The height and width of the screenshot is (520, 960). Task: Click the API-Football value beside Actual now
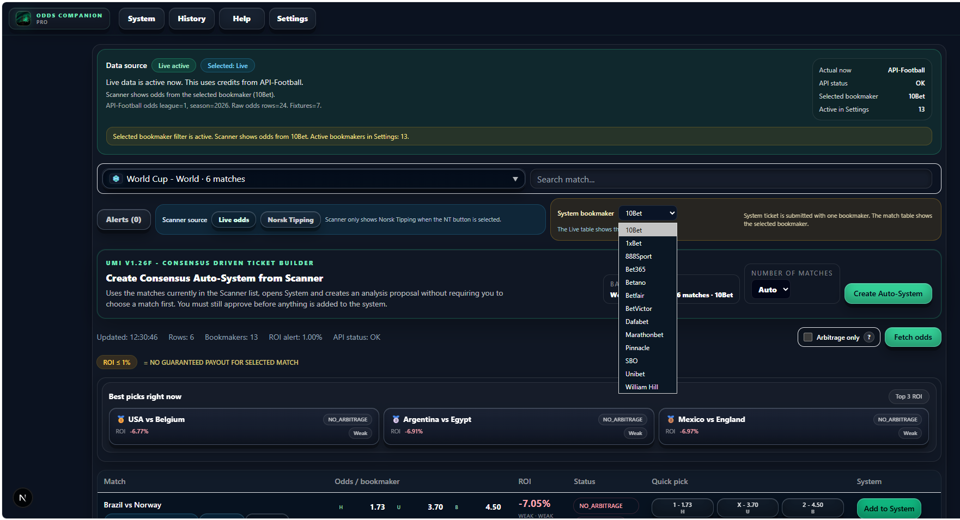pyautogui.click(x=906, y=70)
